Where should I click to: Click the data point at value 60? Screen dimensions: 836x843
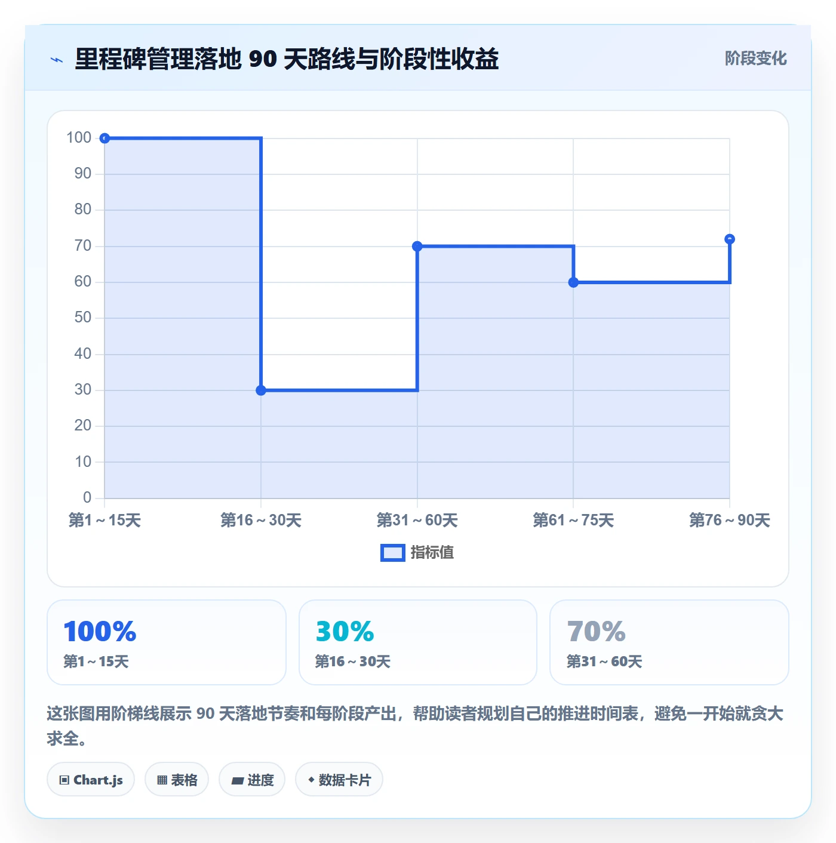click(573, 282)
